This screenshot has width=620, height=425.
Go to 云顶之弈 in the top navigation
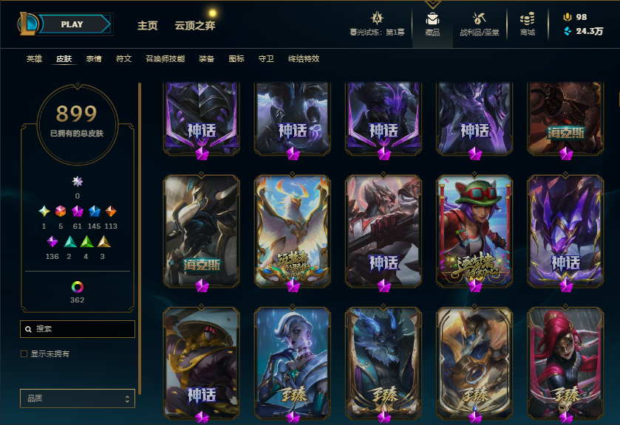pyautogui.click(x=195, y=26)
